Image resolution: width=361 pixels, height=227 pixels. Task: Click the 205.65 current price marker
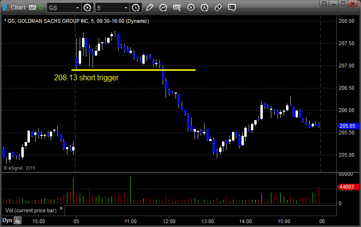click(348, 126)
